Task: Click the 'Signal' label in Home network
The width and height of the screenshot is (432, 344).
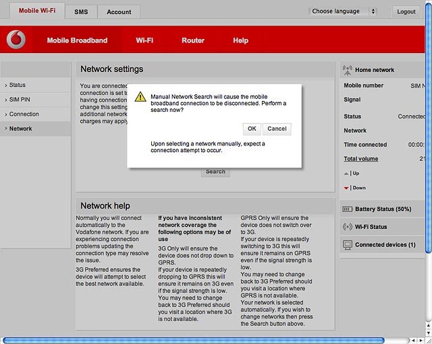Action: [x=352, y=100]
